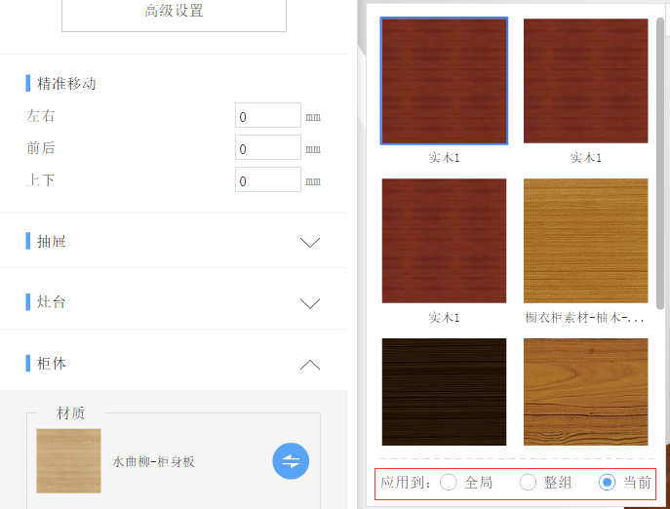Select the 当前 apply-to radio button
The image size is (670, 509).
tap(607, 483)
